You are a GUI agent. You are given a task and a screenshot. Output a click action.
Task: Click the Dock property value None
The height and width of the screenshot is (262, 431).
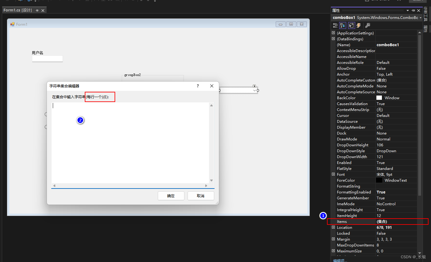pos(382,133)
